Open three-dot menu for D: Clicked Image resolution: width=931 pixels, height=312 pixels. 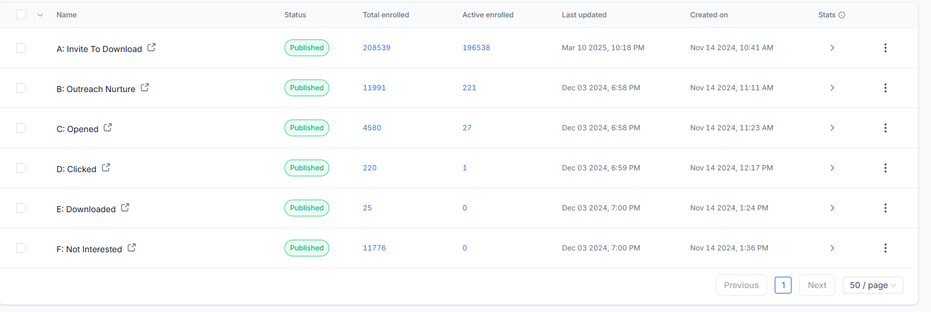[885, 168]
